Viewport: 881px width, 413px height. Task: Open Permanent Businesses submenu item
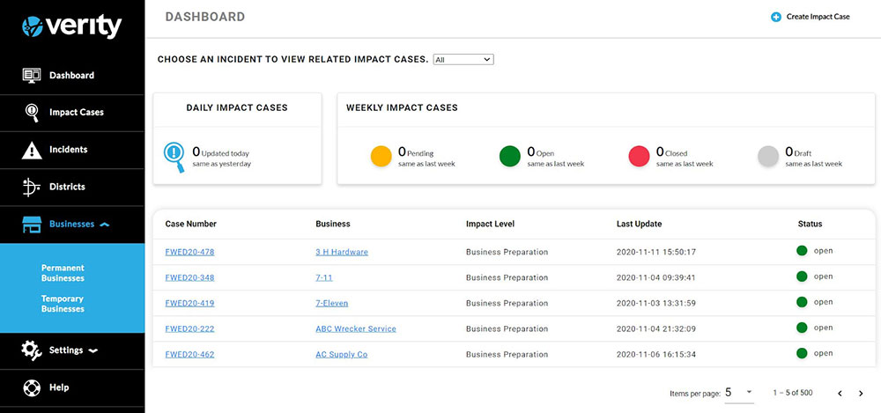pyautogui.click(x=63, y=273)
